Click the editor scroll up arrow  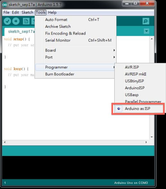tap(152, 39)
